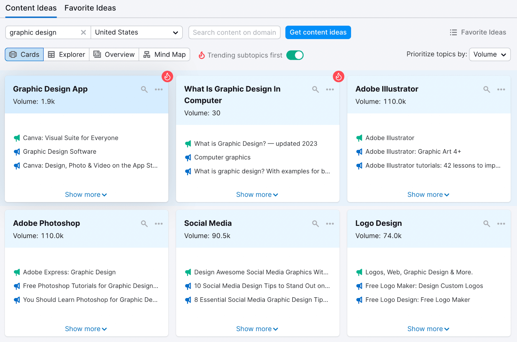Viewport: 517px width, 342px height.
Task: Click the Search content on domain field
Action: [234, 32]
